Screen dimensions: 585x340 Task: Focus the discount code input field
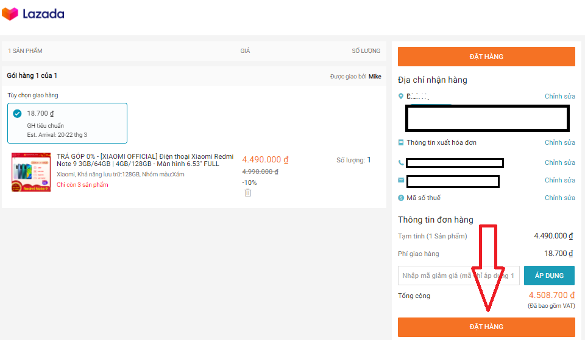tap(458, 276)
